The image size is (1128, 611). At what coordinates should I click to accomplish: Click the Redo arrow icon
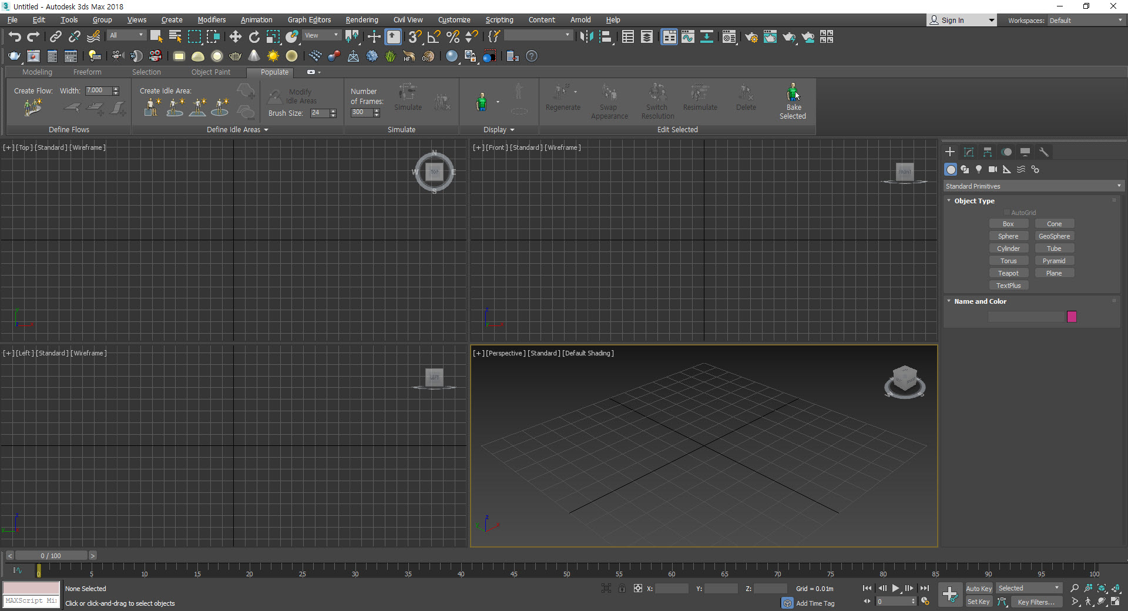pyautogui.click(x=33, y=37)
